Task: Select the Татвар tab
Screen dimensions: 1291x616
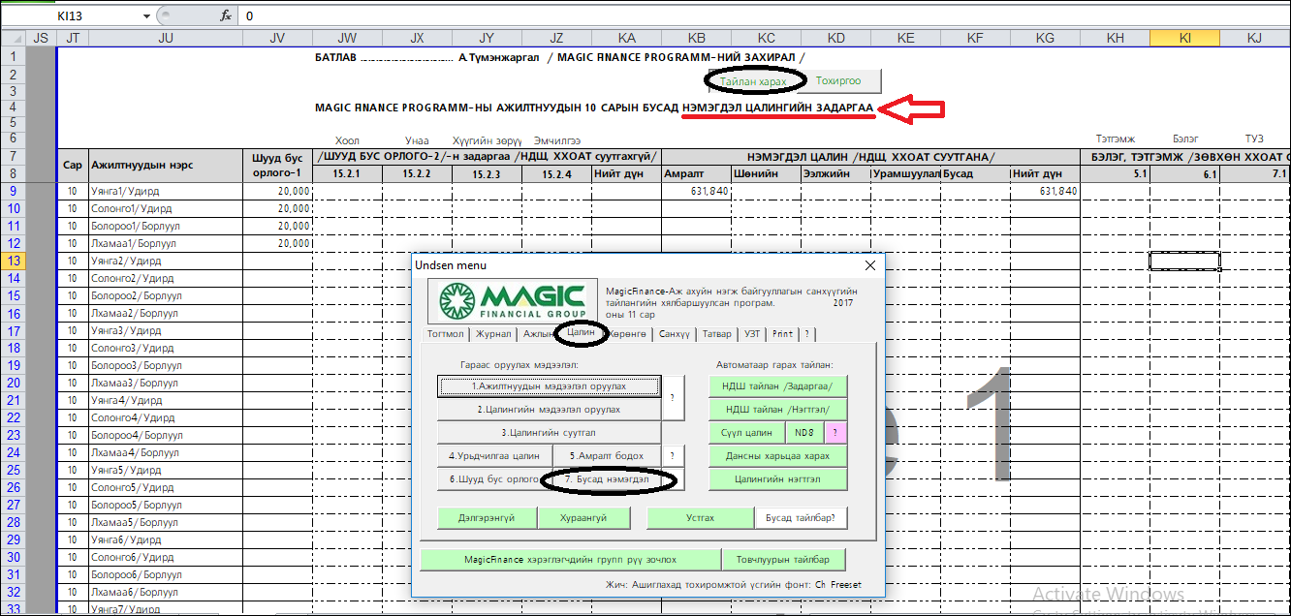Action: 717,333
